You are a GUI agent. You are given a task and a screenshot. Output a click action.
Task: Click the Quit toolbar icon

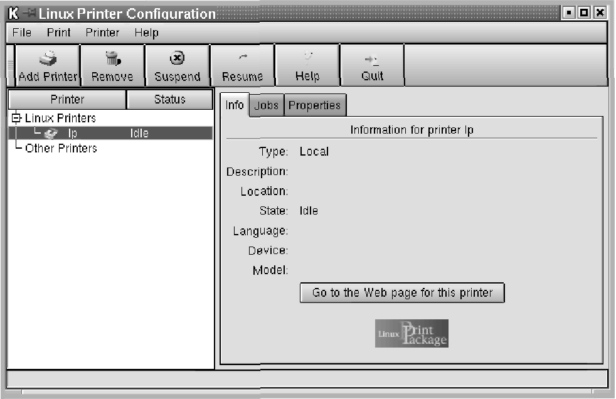point(372,59)
